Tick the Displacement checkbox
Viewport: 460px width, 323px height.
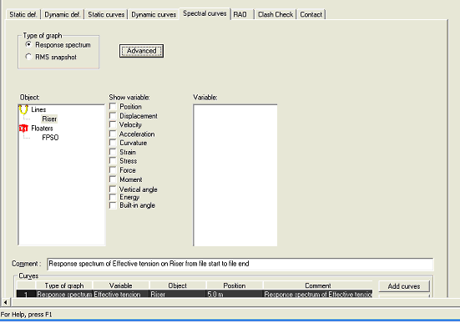(x=113, y=115)
